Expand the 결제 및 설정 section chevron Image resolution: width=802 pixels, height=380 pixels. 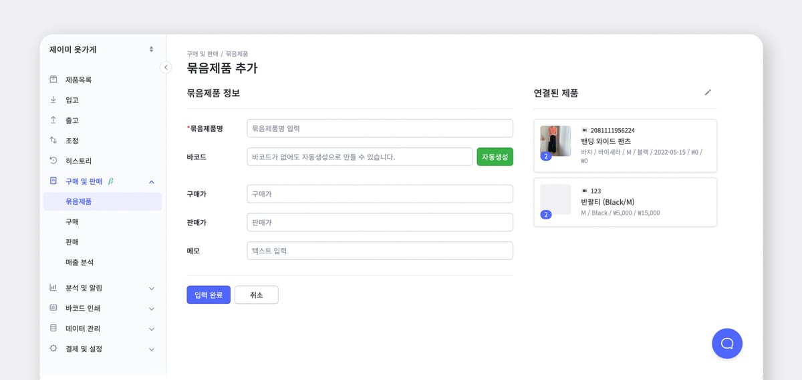(x=152, y=349)
